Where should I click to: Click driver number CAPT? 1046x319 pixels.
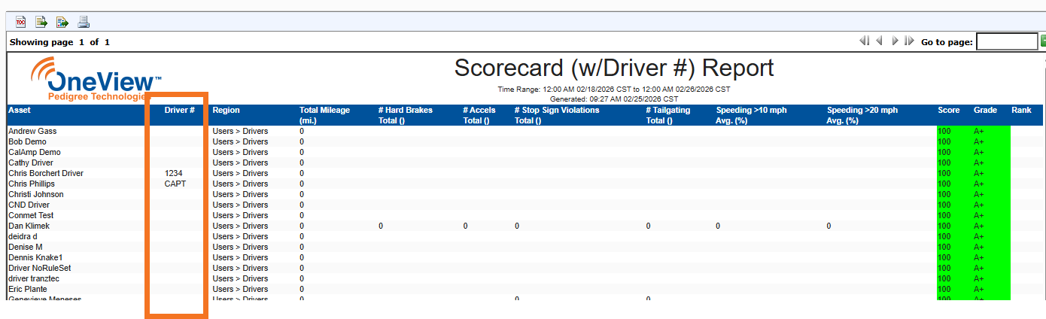pyautogui.click(x=175, y=184)
